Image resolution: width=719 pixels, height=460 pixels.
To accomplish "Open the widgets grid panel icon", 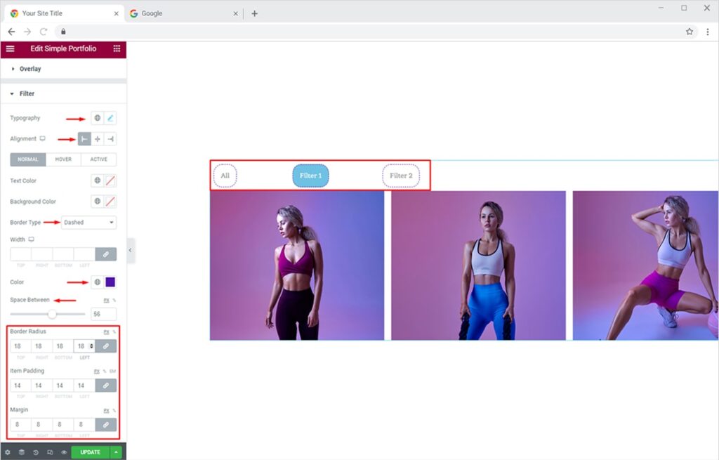I will click(117, 48).
